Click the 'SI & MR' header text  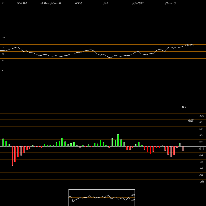coord(22,3)
